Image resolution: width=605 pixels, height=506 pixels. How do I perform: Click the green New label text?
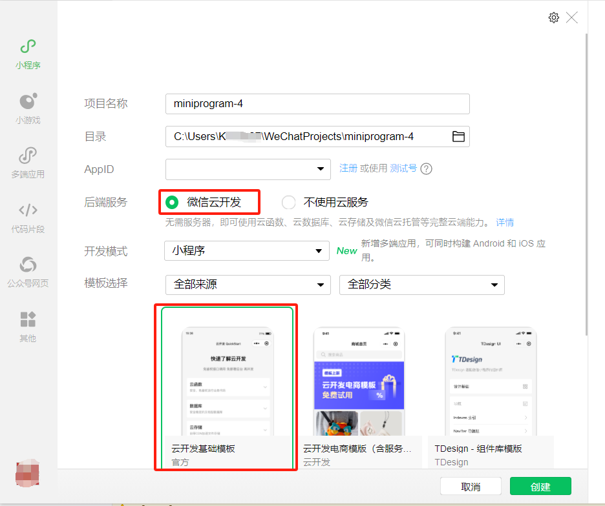(x=346, y=251)
